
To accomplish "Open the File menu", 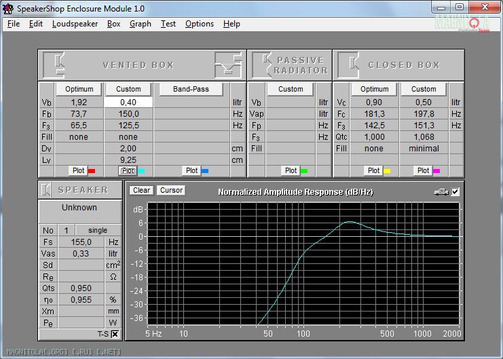I will click(x=14, y=24).
